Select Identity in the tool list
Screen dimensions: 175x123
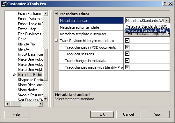click(x=23, y=49)
